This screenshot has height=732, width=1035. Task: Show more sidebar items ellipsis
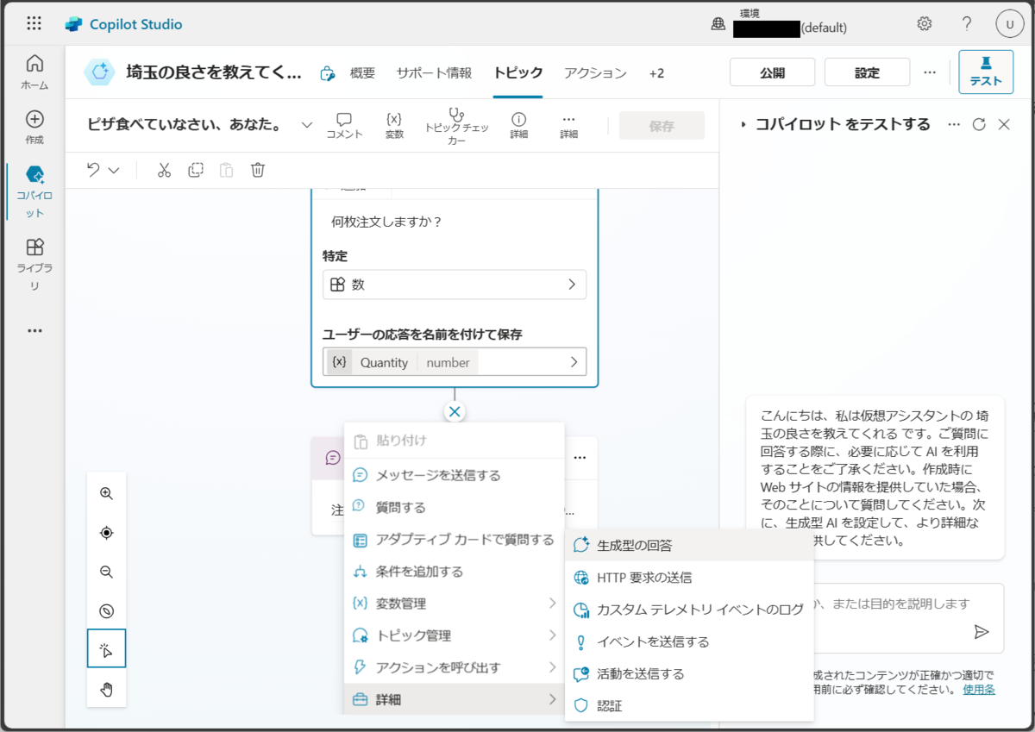(34, 330)
